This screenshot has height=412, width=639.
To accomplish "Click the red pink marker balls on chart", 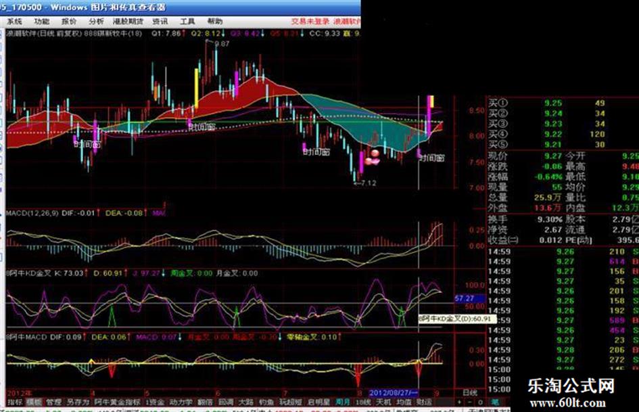I will tap(373, 158).
